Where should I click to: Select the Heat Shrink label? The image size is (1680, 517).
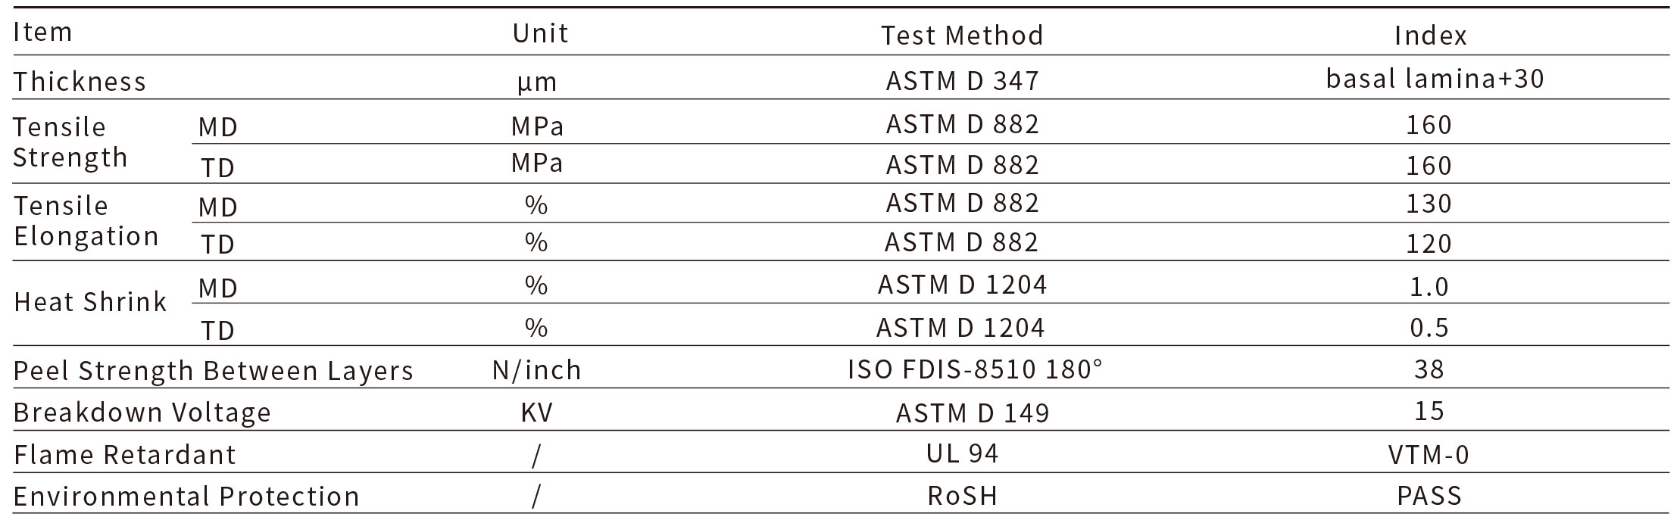tap(90, 302)
